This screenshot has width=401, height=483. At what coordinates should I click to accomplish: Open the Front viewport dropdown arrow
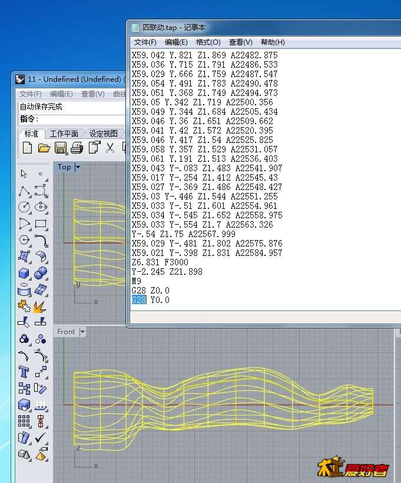click(x=82, y=332)
